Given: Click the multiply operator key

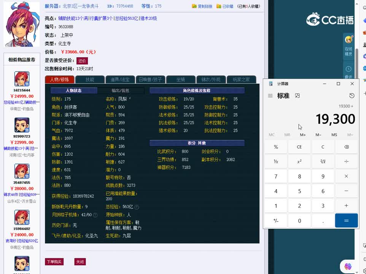Looking at the screenshot, I should [346, 176].
